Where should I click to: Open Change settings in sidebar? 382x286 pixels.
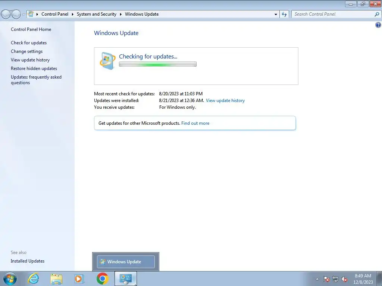point(26,51)
